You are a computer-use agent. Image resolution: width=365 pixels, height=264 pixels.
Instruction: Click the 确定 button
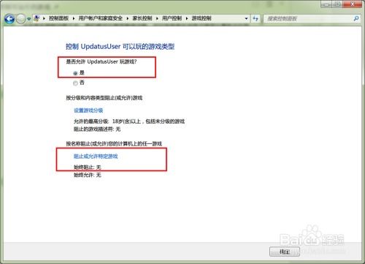point(285,252)
